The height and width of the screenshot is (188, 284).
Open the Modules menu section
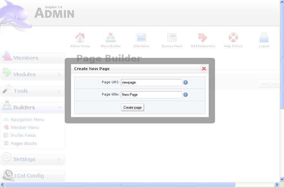(33, 75)
